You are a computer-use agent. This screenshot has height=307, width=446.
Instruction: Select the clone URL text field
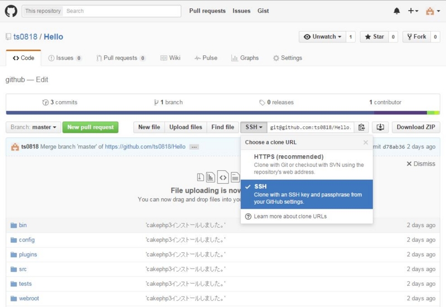(311, 127)
